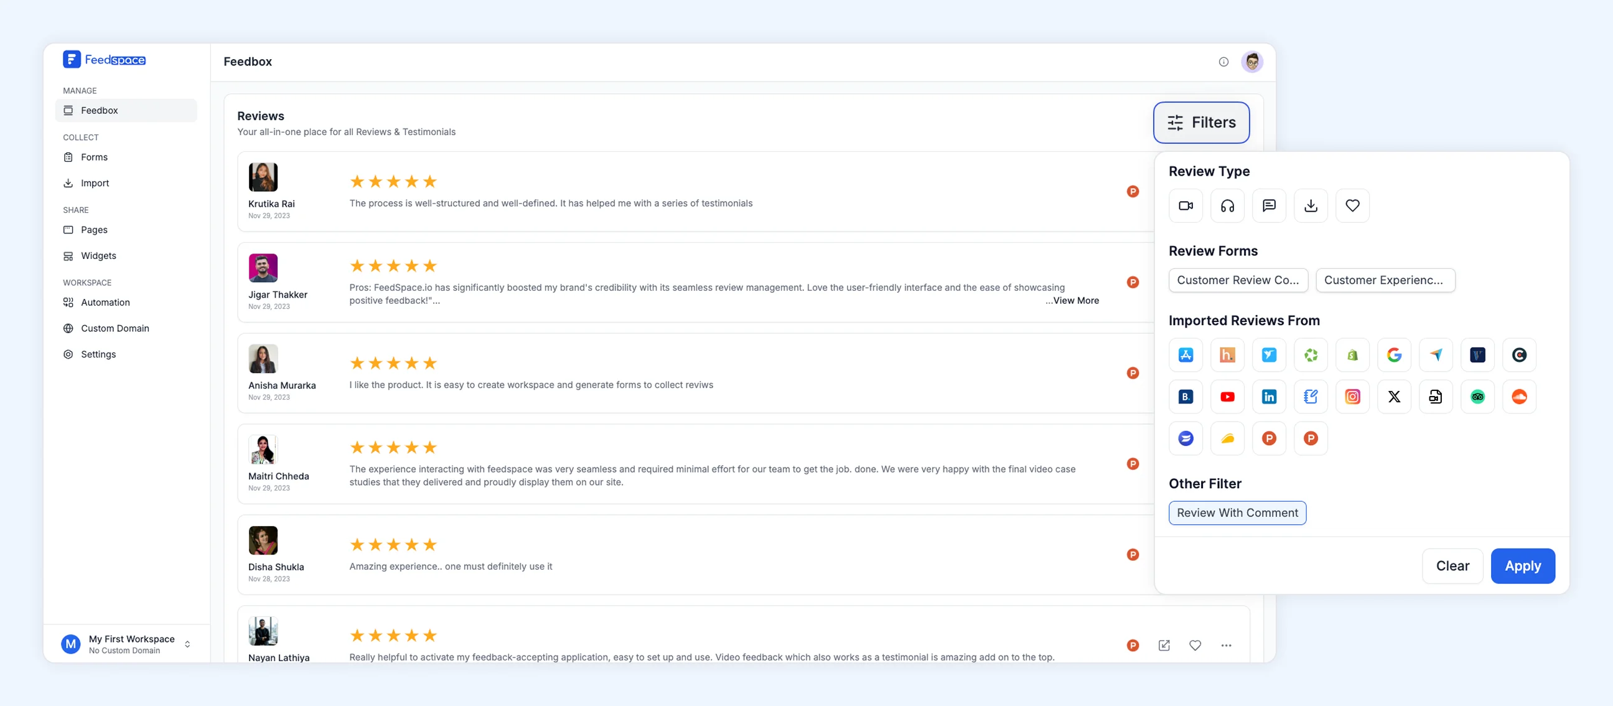
Task: Filter imported reviews from Google
Action: click(x=1395, y=355)
